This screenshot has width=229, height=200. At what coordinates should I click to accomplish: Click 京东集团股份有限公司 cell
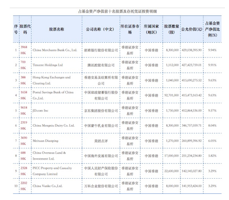(x=101, y=110)
